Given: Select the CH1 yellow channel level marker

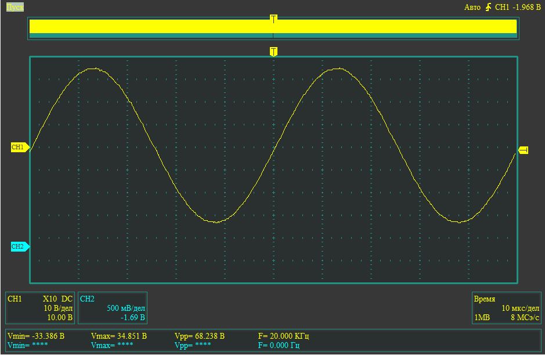Looking at the screenshot, I should 20,147.
